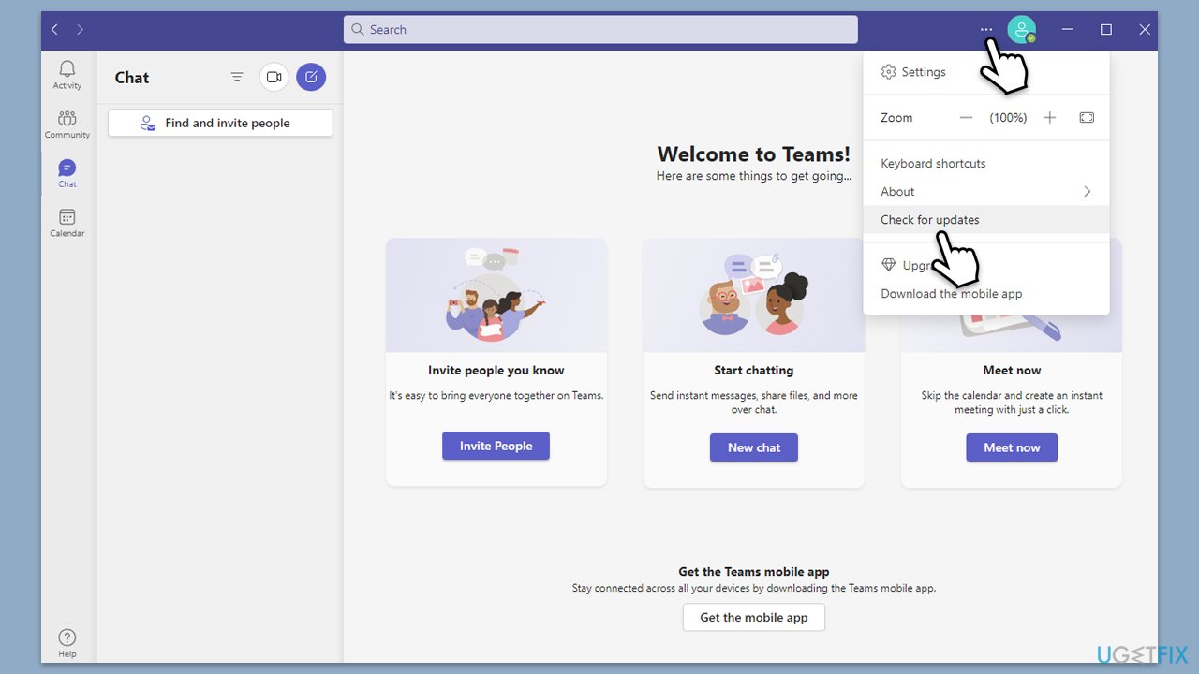Screen dimensions: 1199x674
Task: Open Help from the bottom sidebar
Action: 67,640
